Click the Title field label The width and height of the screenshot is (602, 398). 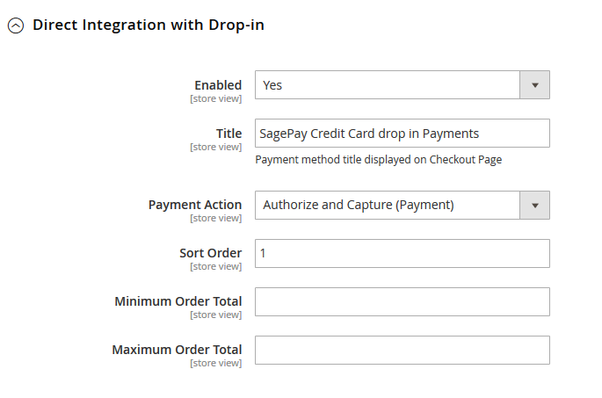click(228, 134)
